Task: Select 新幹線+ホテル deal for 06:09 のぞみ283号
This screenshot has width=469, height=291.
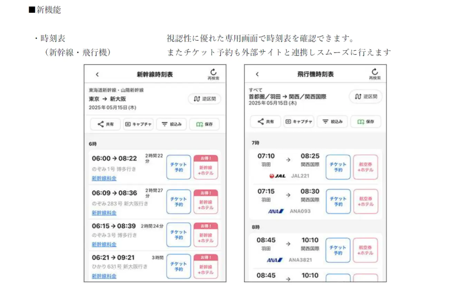Action: click(206, 202)
